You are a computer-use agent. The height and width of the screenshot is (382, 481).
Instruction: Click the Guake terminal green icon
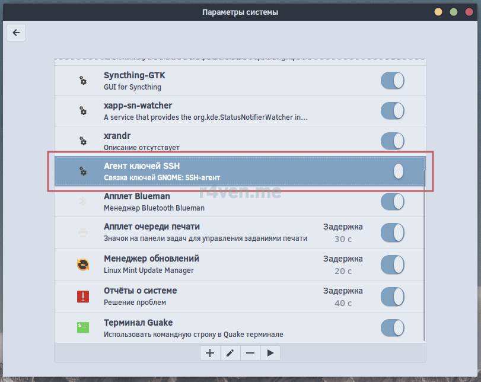(83, 327)
